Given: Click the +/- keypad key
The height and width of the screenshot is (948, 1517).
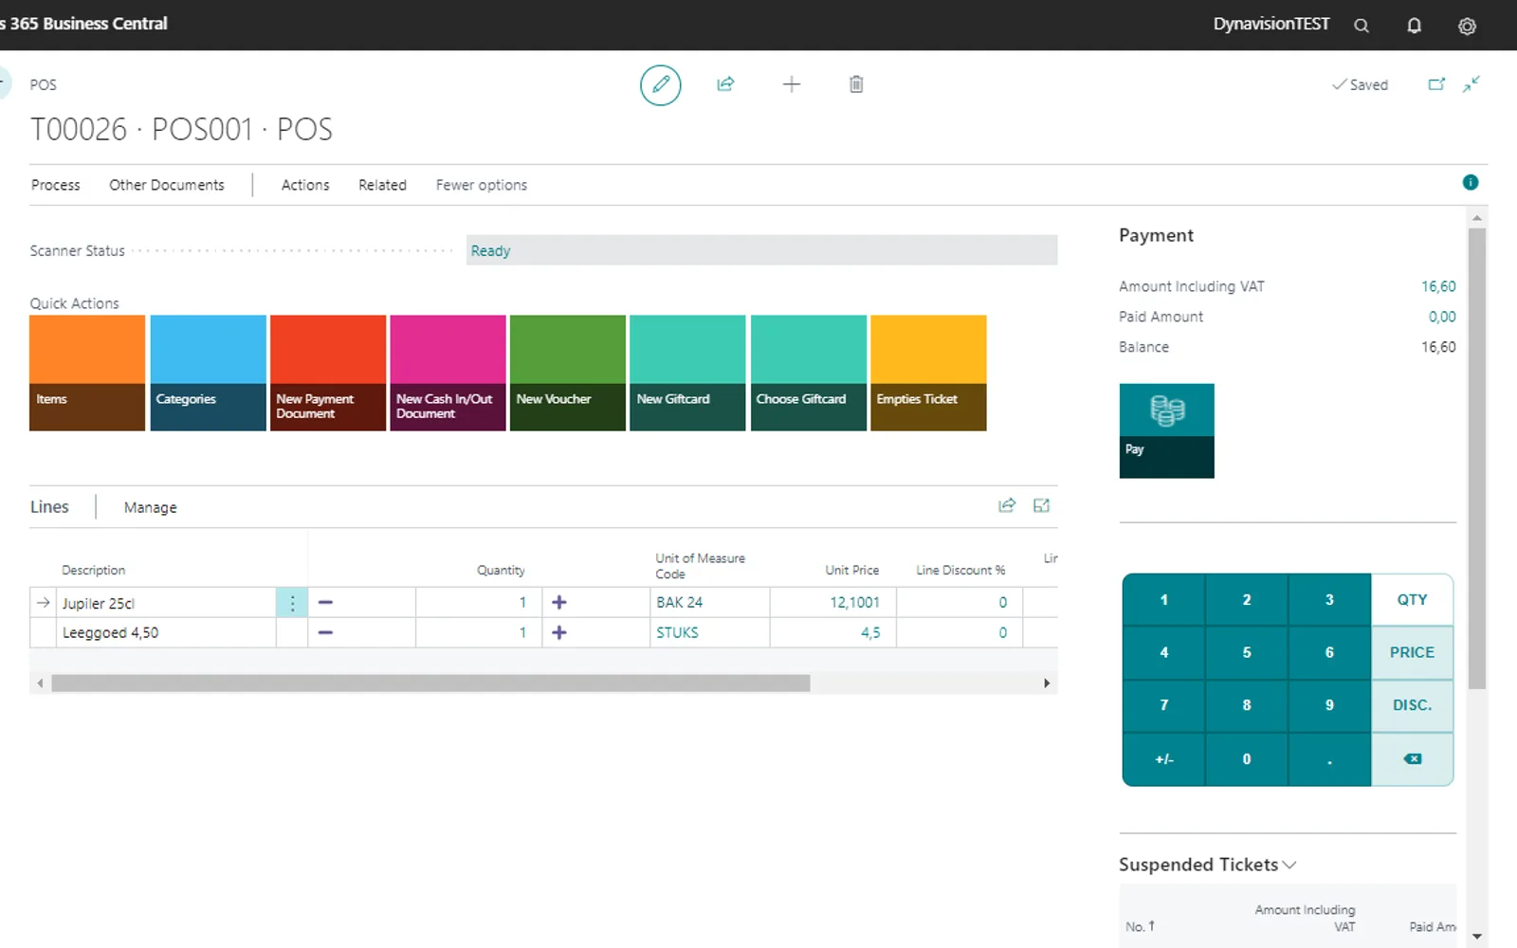Looking at the screenshot, I should (1163, 758).
